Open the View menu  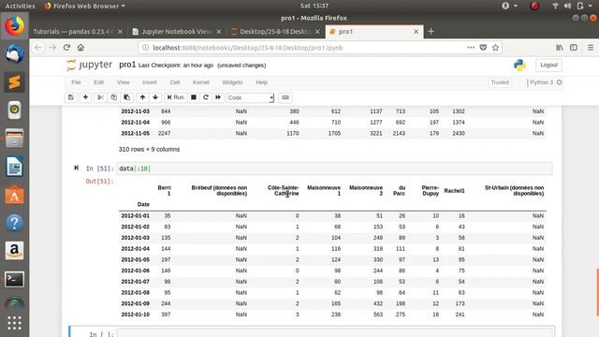(x=123, y=82)
